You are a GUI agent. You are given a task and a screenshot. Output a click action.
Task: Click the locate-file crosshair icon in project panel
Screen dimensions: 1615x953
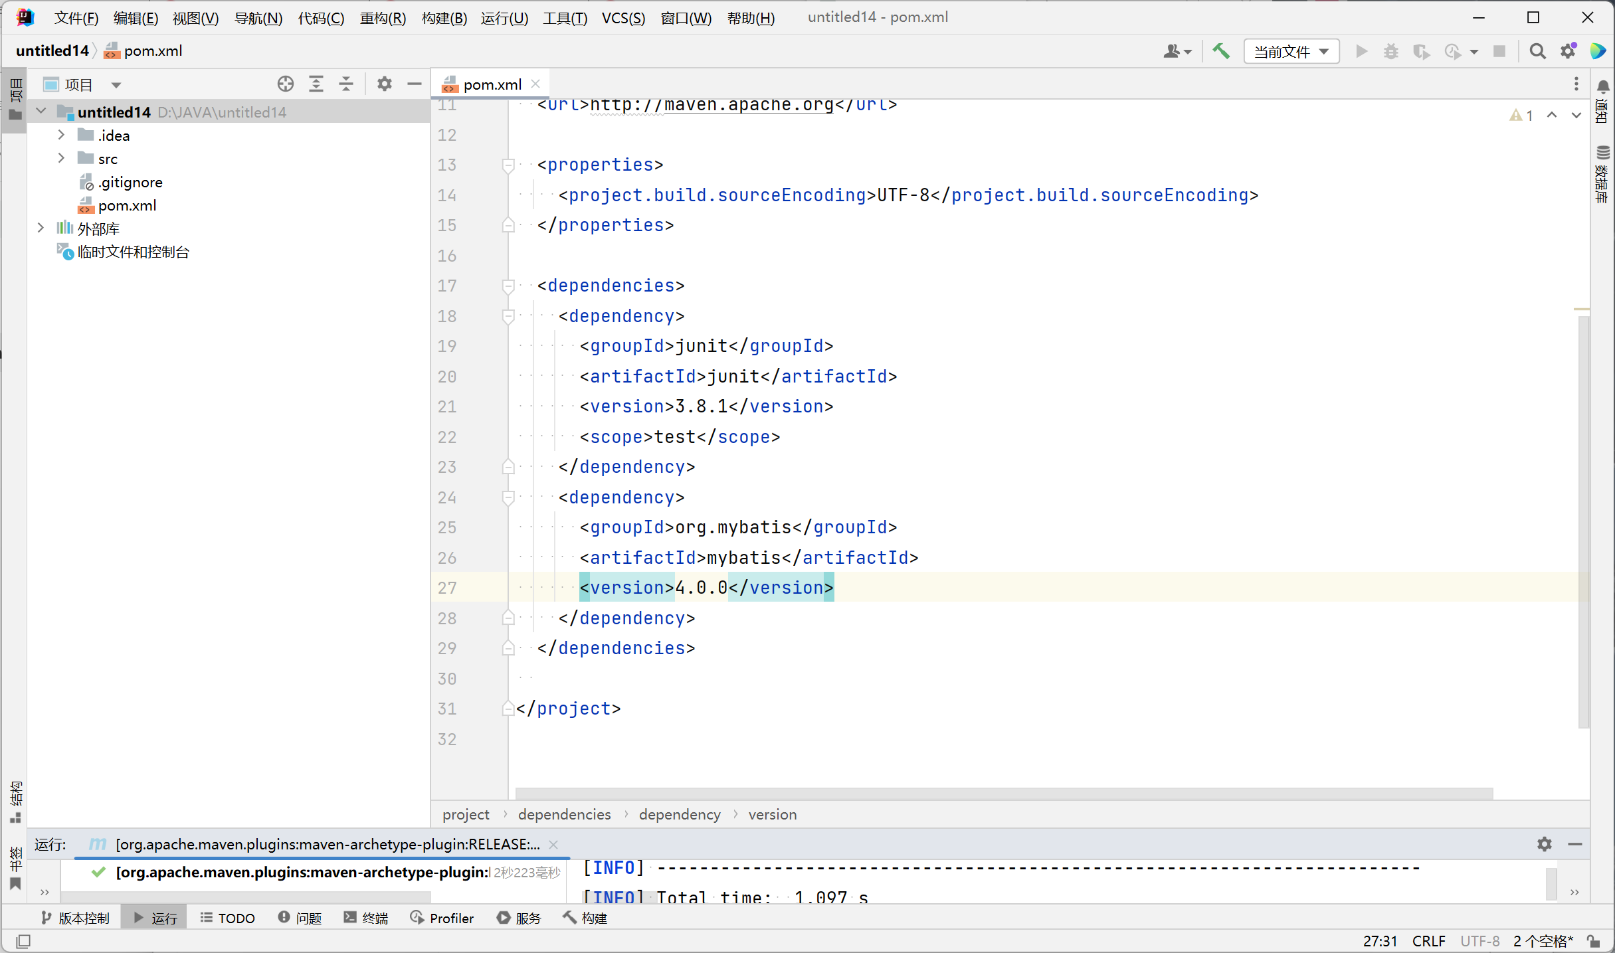[286, 84]
